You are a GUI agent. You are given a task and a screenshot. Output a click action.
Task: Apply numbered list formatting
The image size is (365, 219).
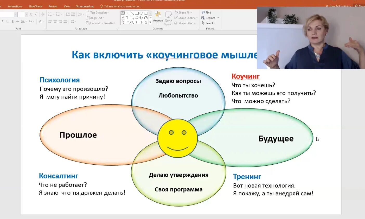click(x=58, y=14)
